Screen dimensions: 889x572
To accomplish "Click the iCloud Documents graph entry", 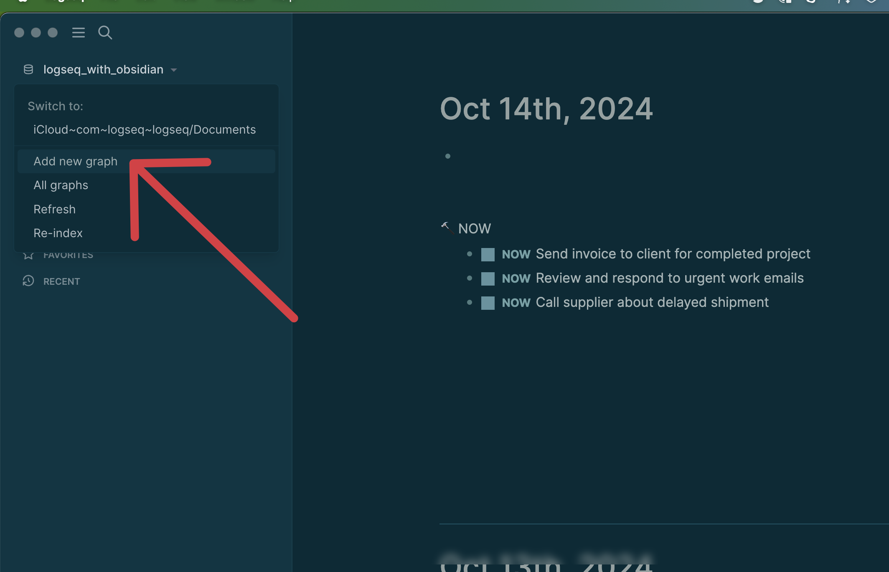I will pyautogui.click(x=145, y=129).
